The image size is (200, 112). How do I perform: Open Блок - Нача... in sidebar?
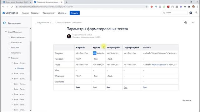(x=20, y=73)
